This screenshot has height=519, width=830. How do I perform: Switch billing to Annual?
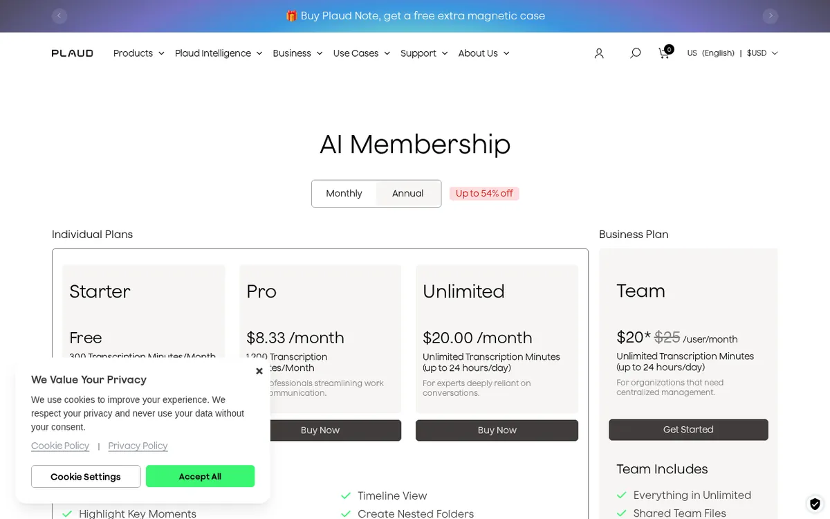pos(408,194)
